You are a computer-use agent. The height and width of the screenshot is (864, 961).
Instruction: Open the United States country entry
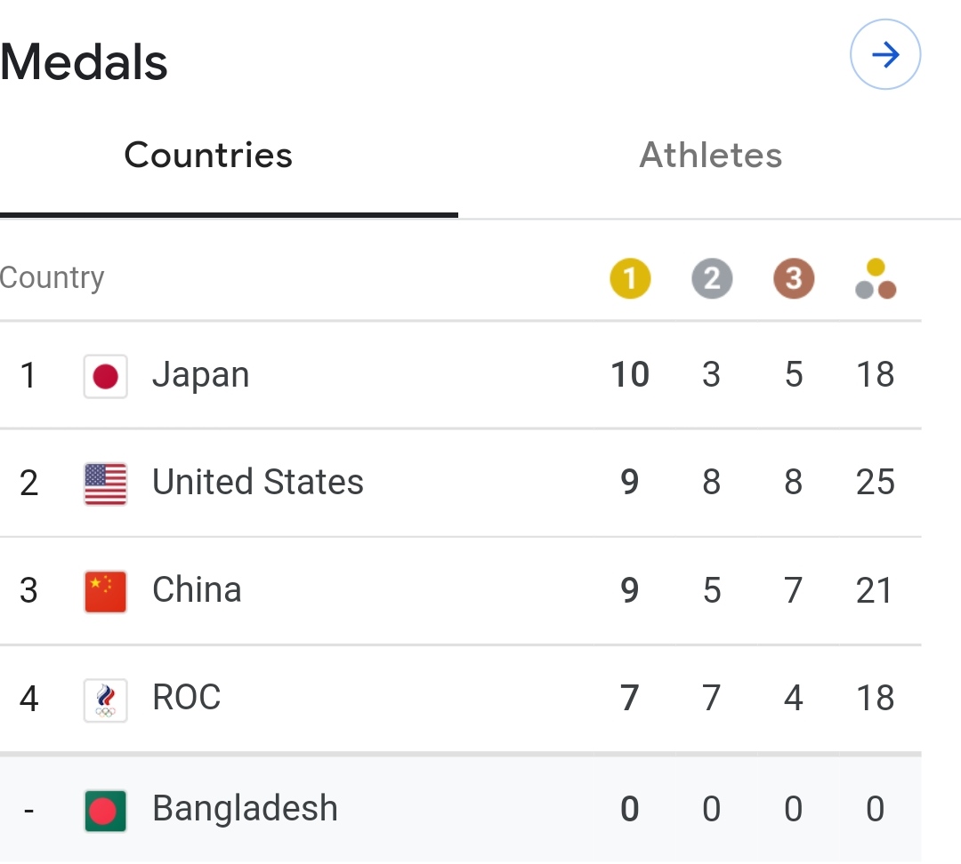point(460,484)
